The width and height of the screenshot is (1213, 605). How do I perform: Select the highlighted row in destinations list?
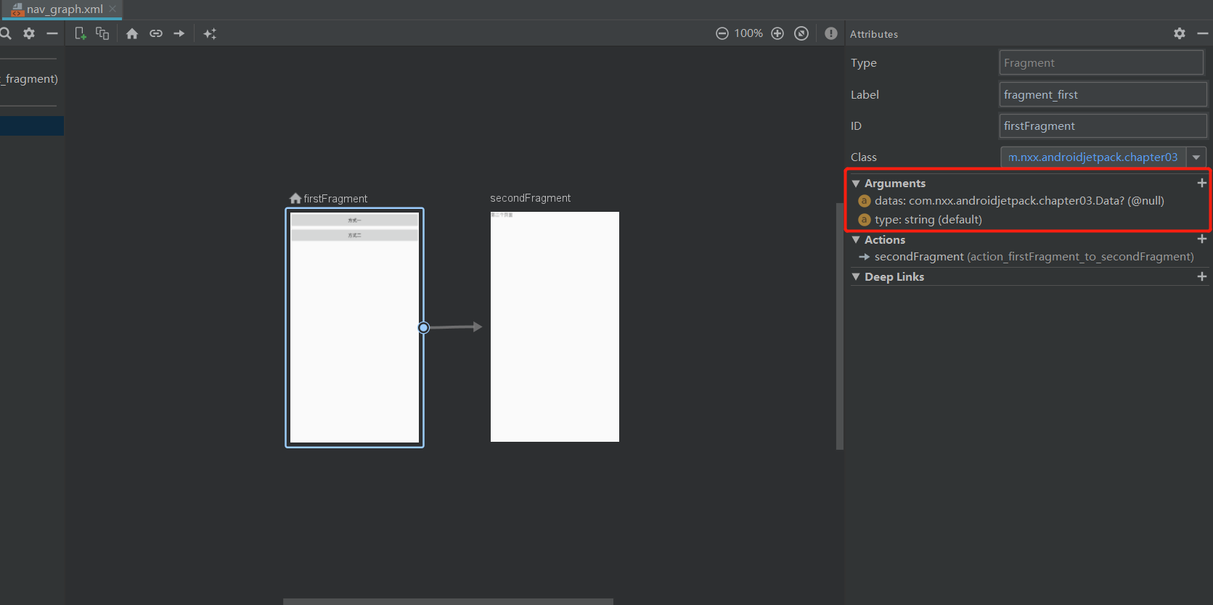coord(32,125)
